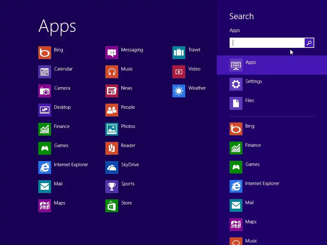Click the Store app label
Image resolution: width=327 pixels, height=245 pixels.
126,203
